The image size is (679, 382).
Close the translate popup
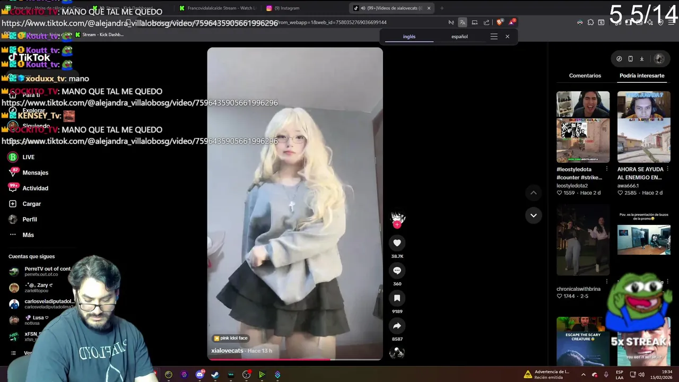click(x=507, y=37)
